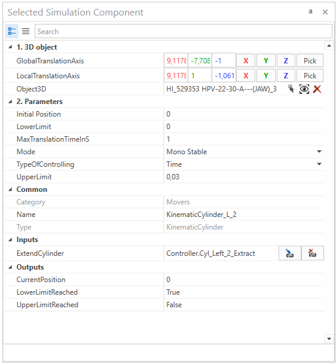
Task: Edit Initial Position value
Action: pos(244,114)
